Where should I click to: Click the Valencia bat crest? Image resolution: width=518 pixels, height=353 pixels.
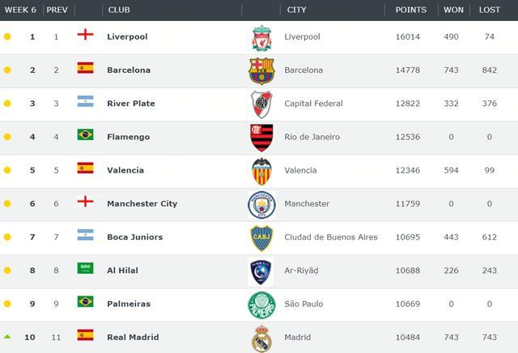[x=261, y=172]
